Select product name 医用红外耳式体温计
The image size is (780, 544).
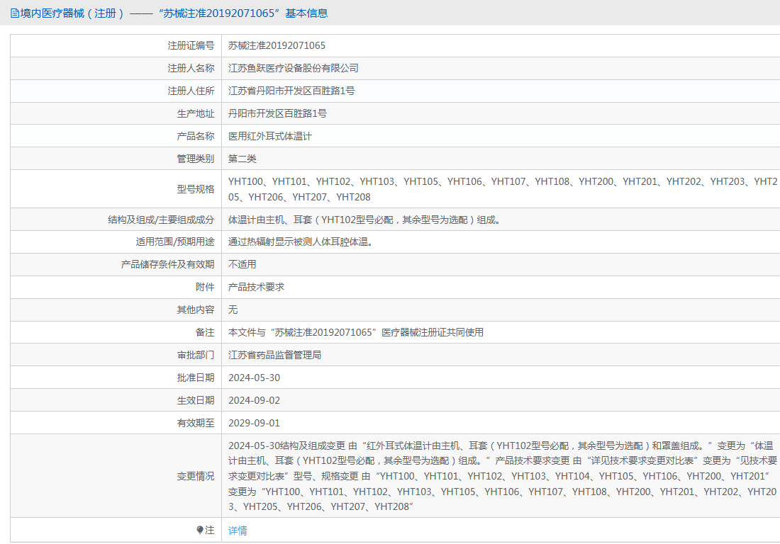[270, 136]
